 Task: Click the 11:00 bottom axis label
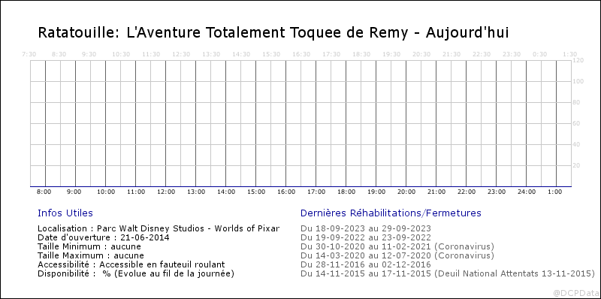click(x=136, y=192)
